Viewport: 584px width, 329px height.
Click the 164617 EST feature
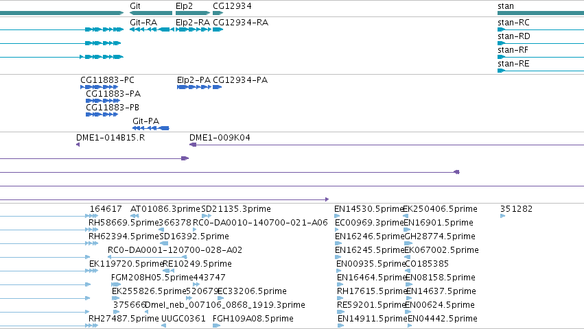pos(92,216)
